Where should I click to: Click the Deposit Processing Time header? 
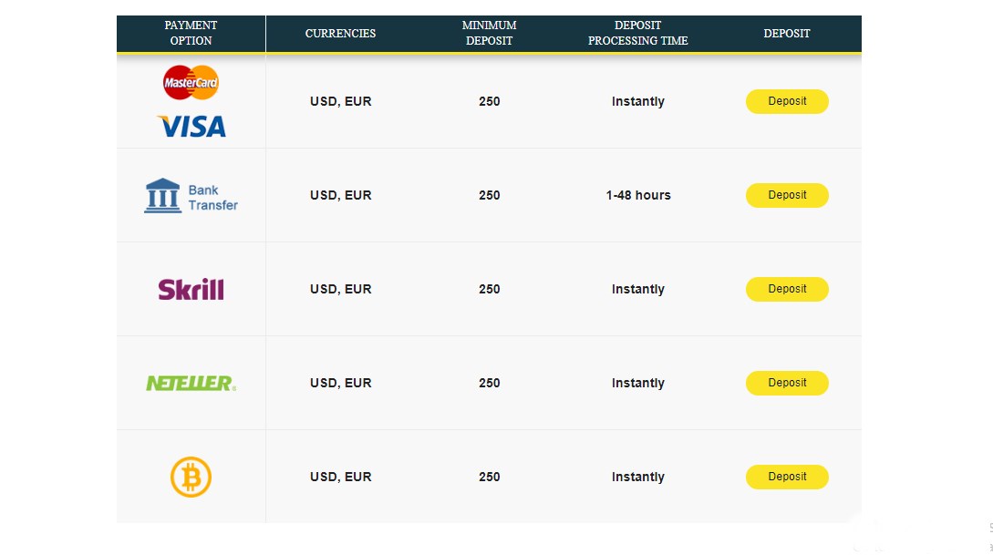coord(637,34)
